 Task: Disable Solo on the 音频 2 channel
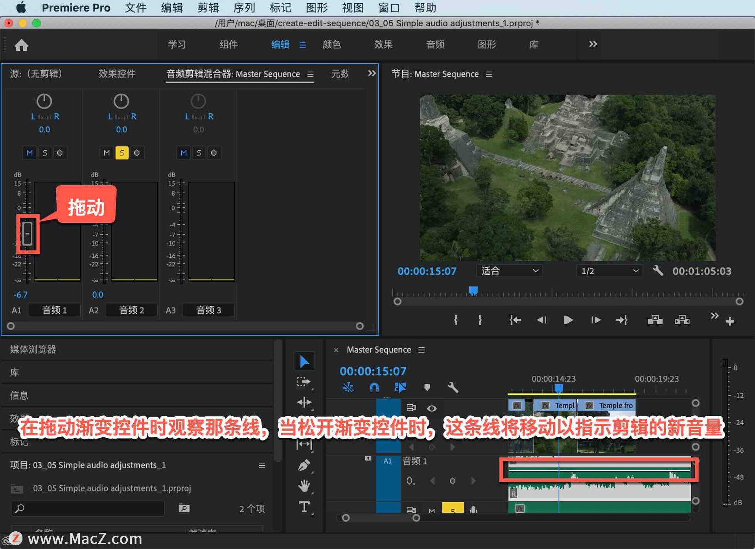[122, 153]
